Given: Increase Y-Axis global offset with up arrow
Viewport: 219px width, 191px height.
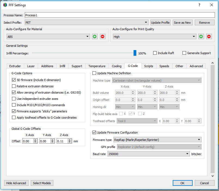Looking at the screenshot, I should (x=53, y=140).
